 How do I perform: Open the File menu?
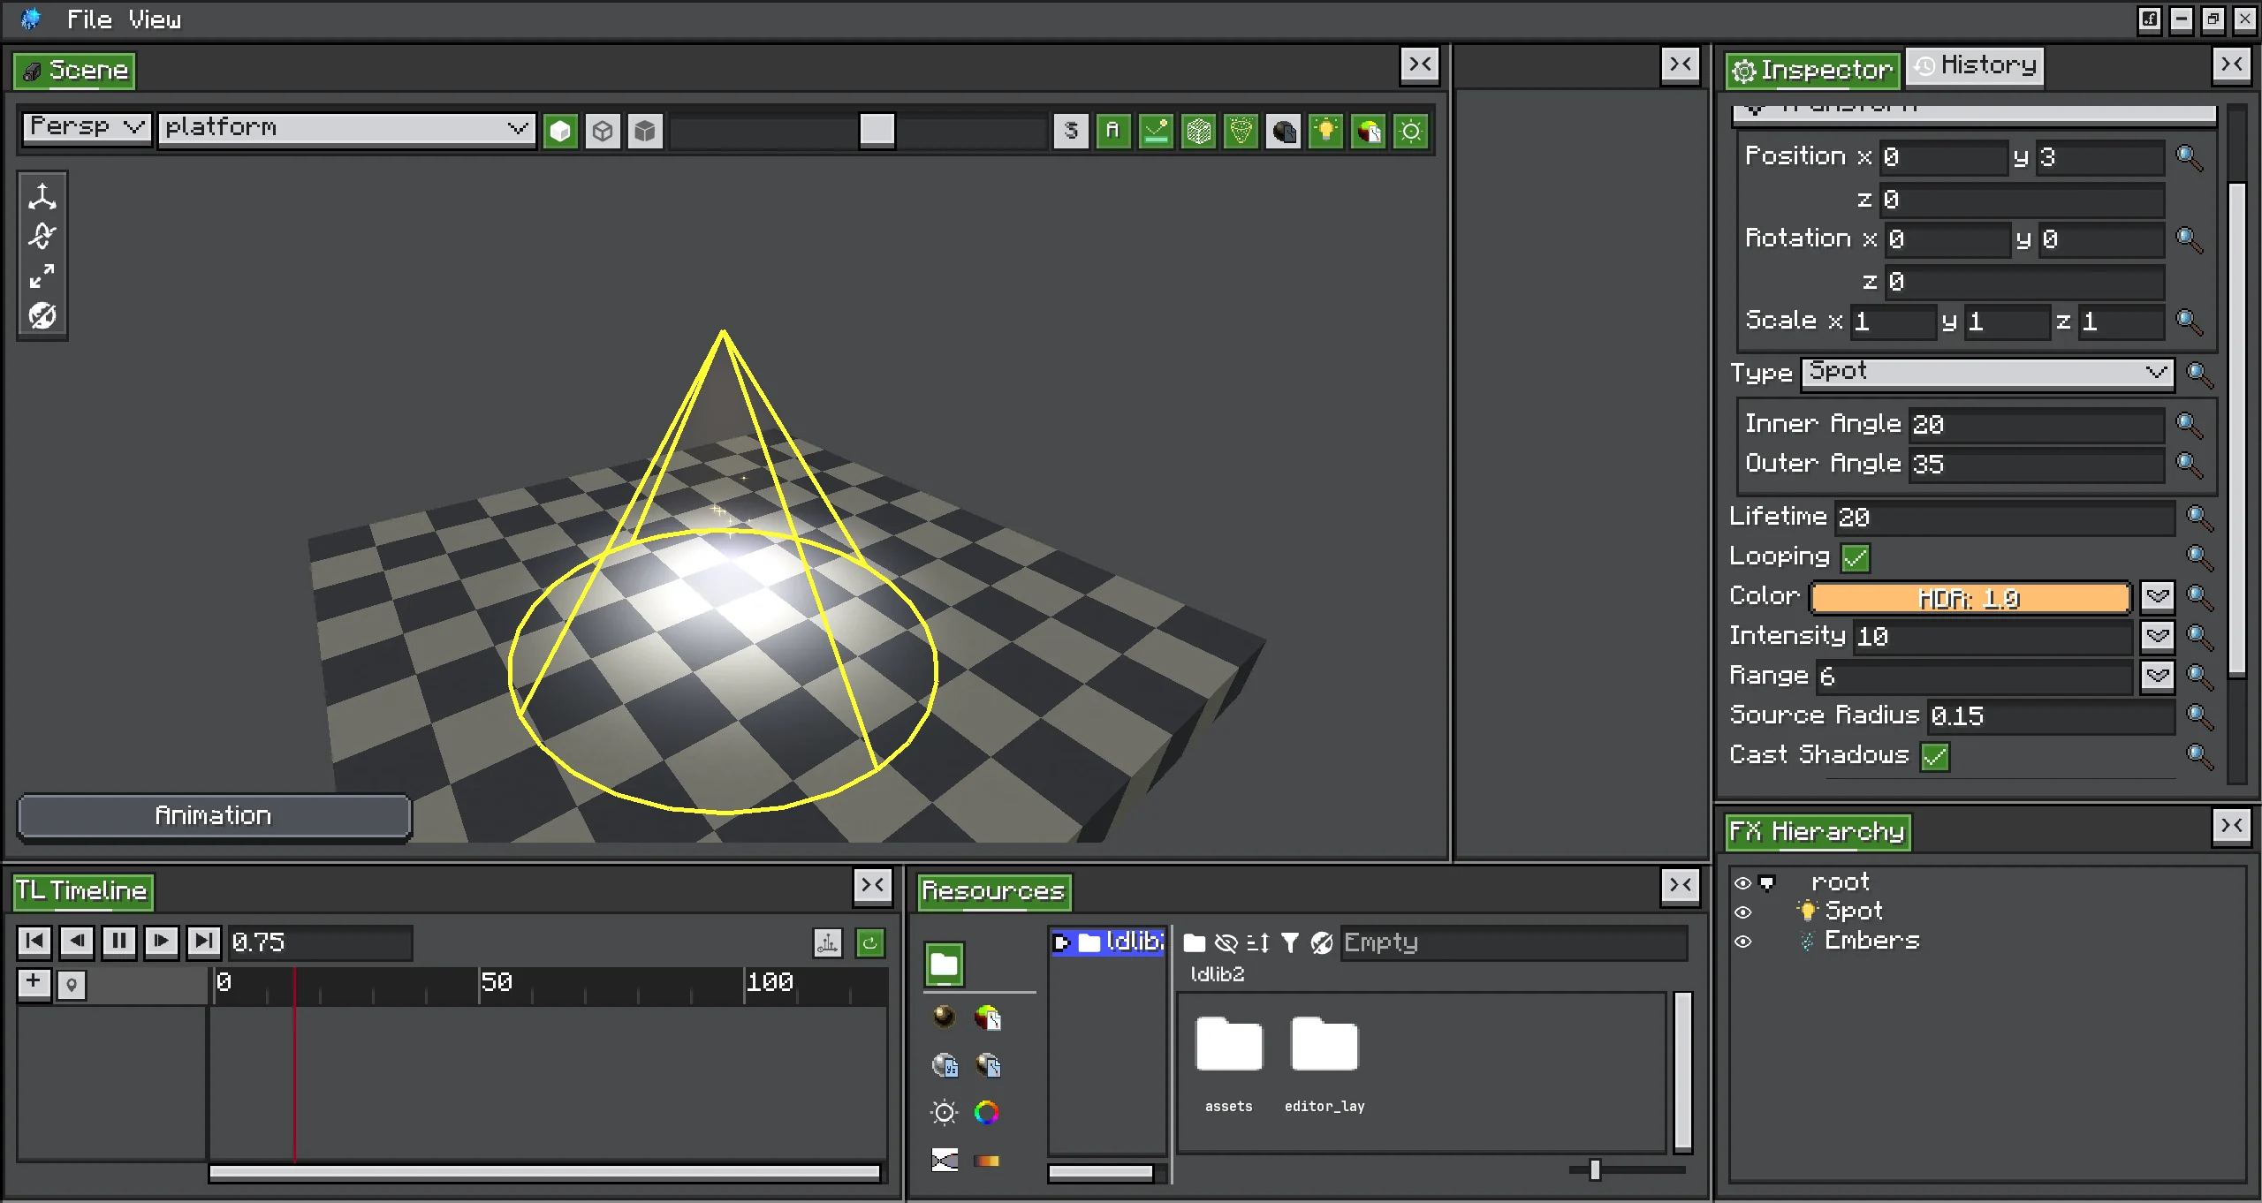[89, 19]
